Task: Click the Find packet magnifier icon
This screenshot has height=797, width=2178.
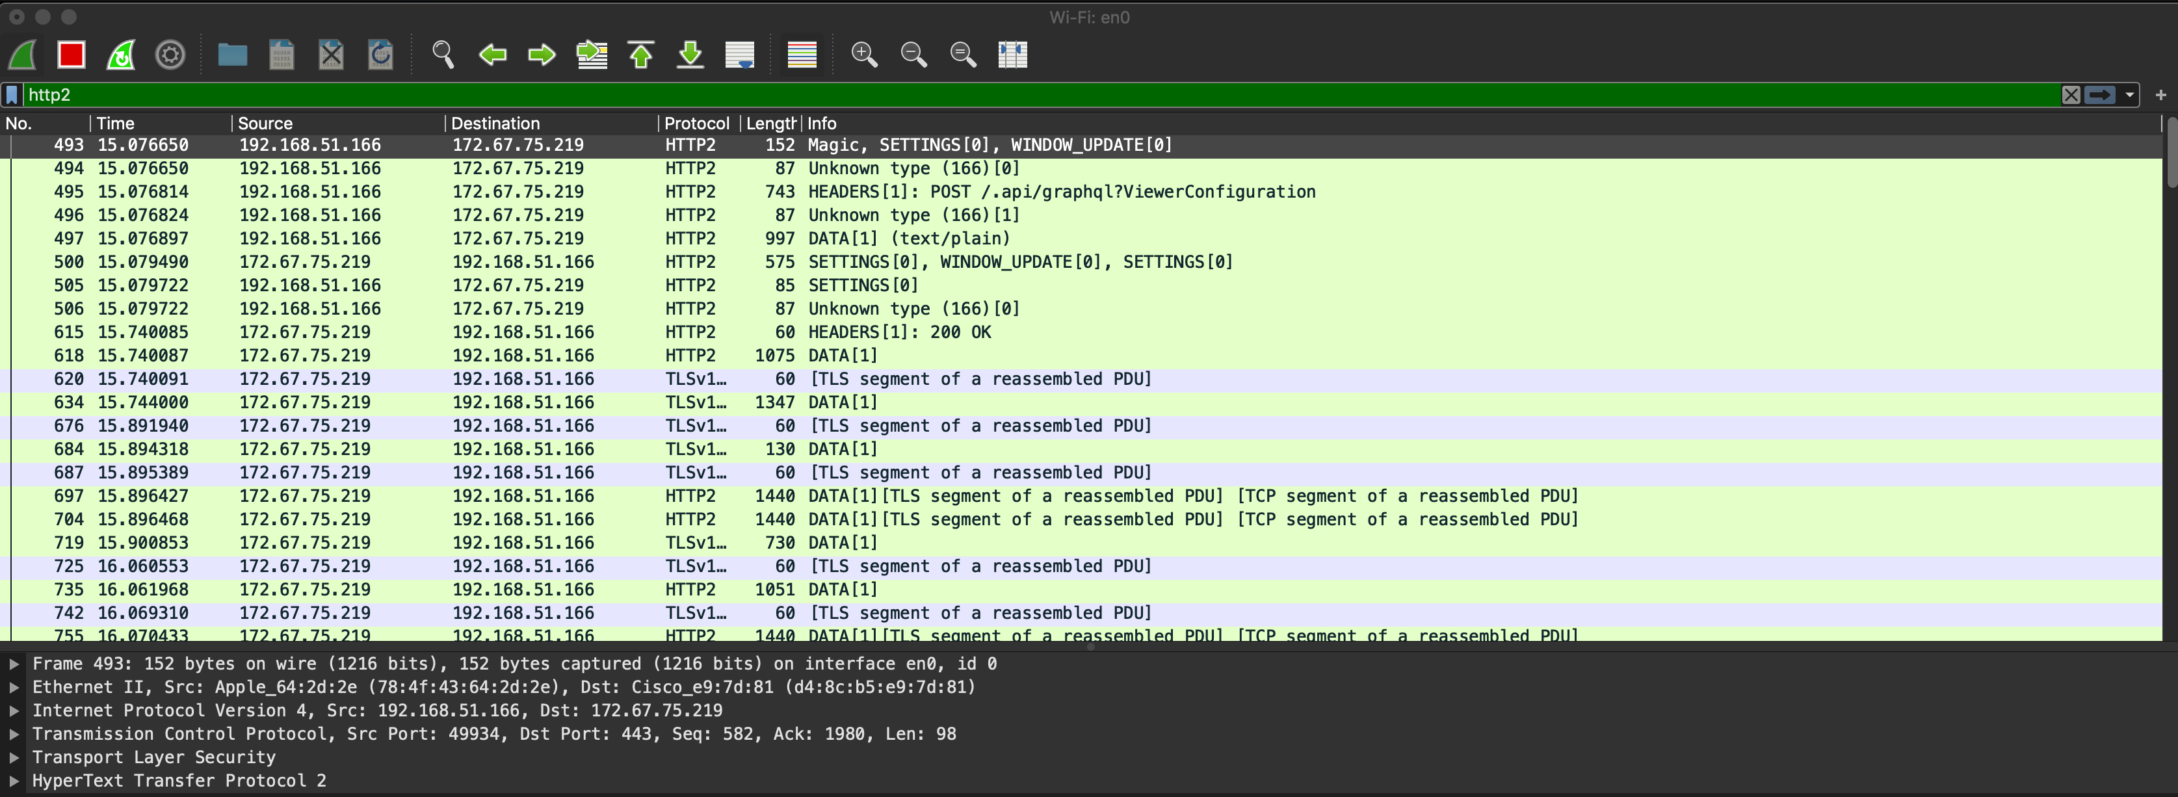Action: coord(443,55)
